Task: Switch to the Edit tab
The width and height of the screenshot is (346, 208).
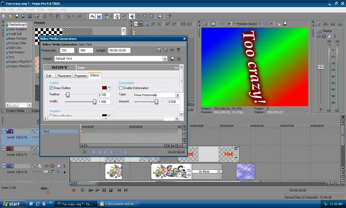Action: 49,76
